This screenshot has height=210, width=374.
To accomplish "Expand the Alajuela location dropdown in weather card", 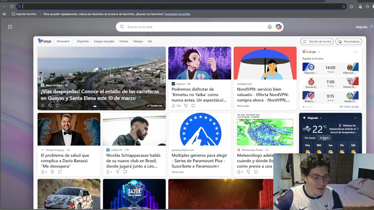I will (321, 118).
